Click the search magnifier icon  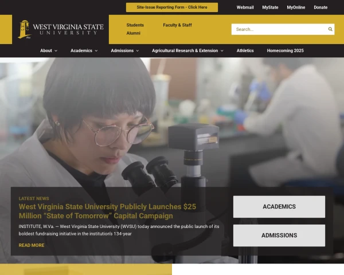330,29
